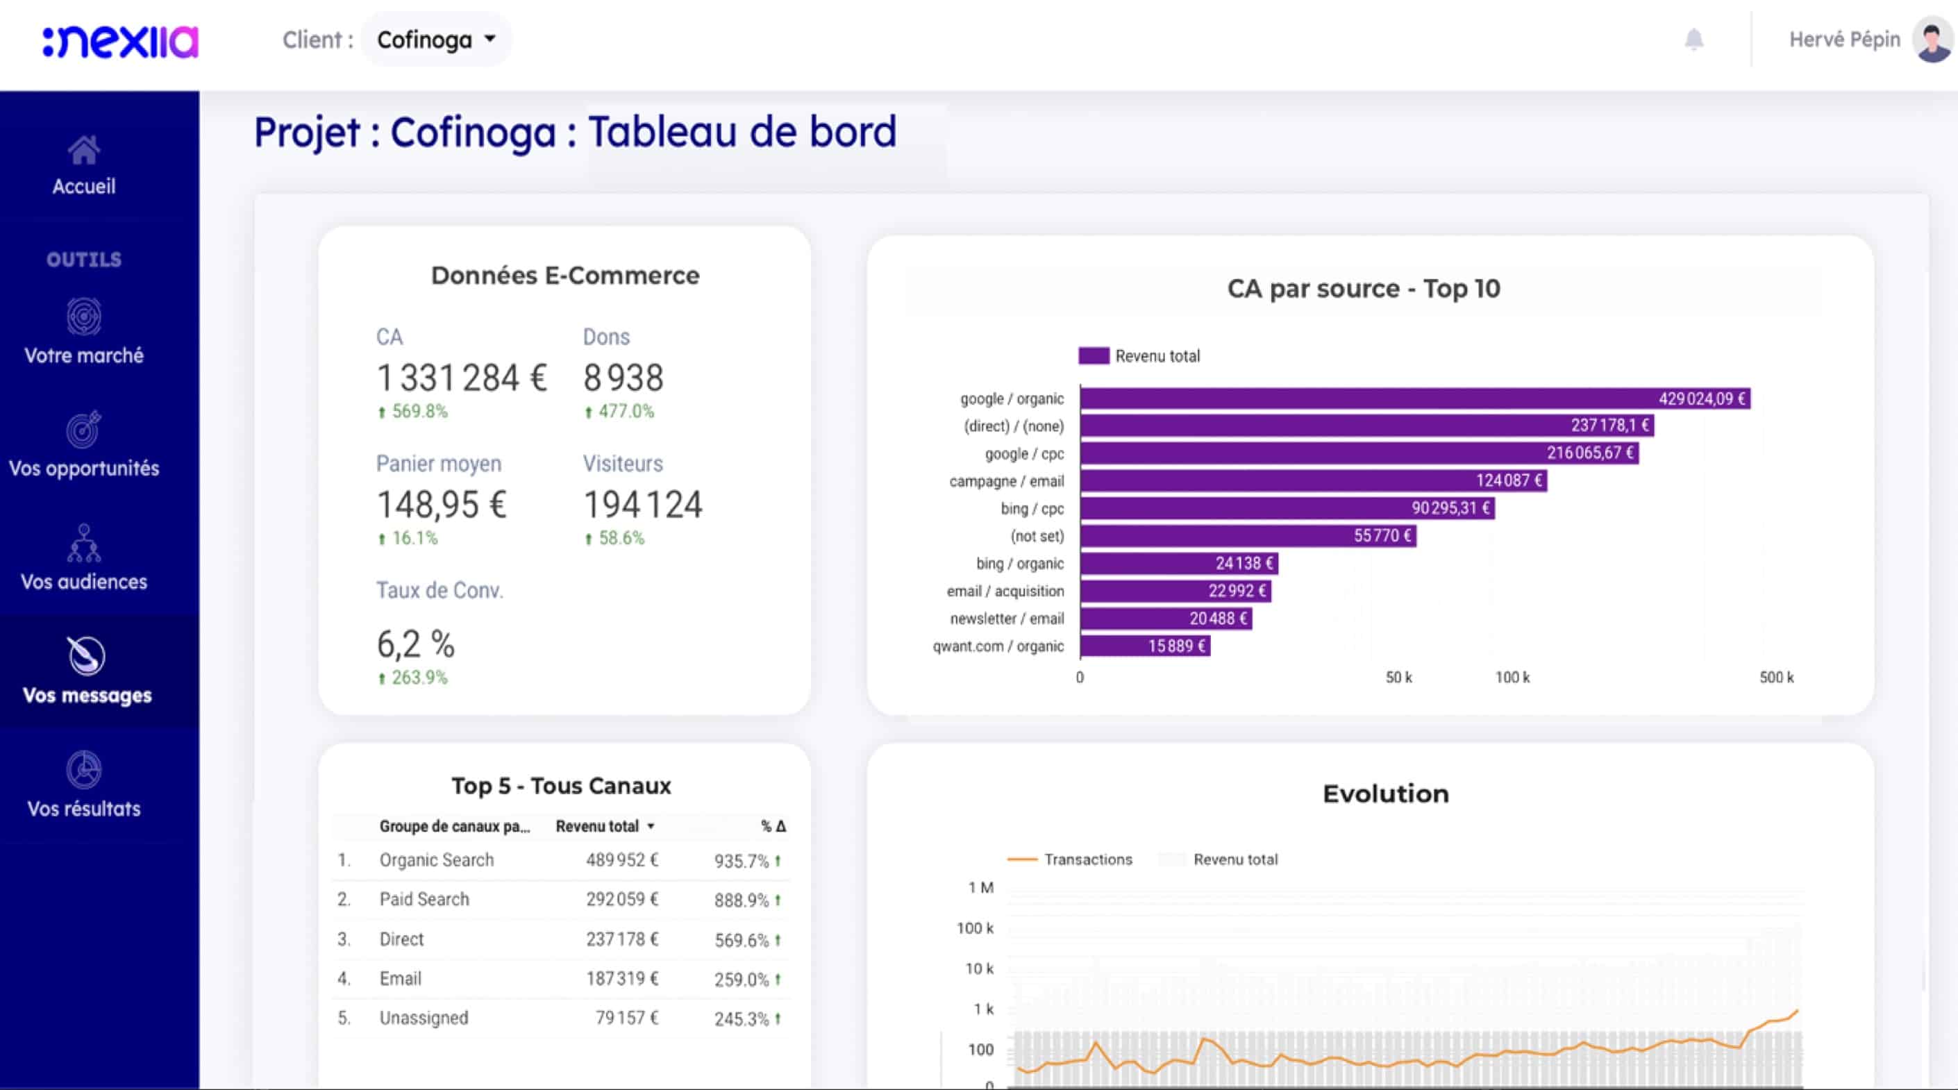The image size is (1958, 1090).
Task: Click the google / cpc bar
Action: click(x=1359, y=453)
